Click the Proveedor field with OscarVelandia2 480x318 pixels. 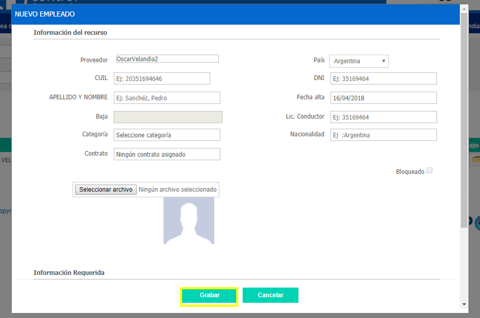(x=167, y=59)
